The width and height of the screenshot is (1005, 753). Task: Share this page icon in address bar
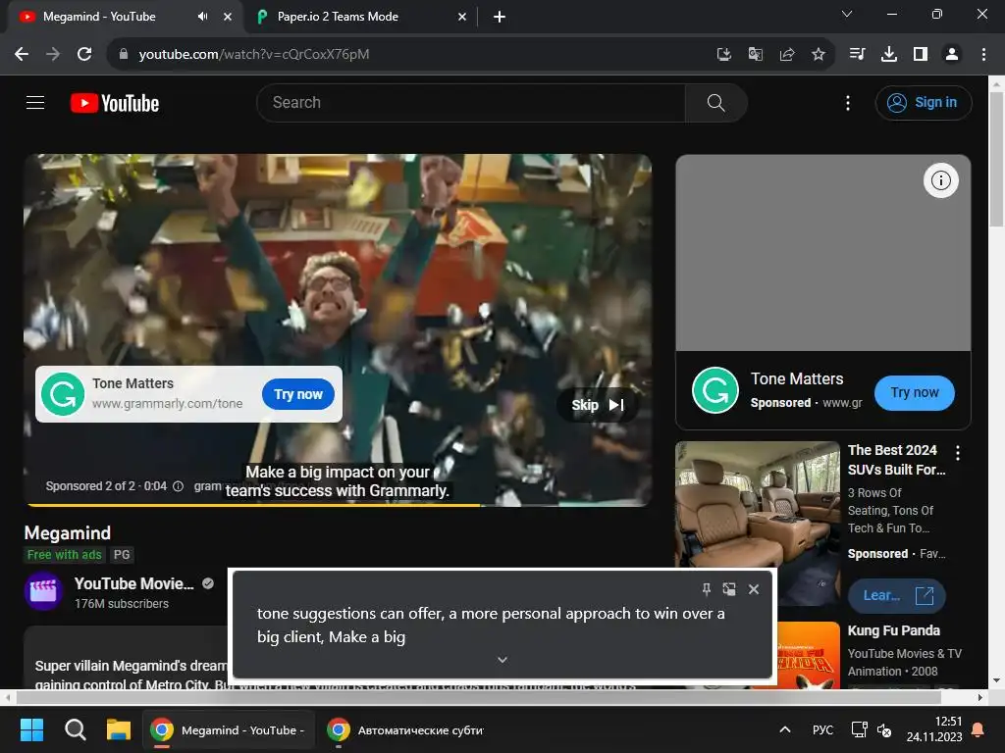pos(786,55)
